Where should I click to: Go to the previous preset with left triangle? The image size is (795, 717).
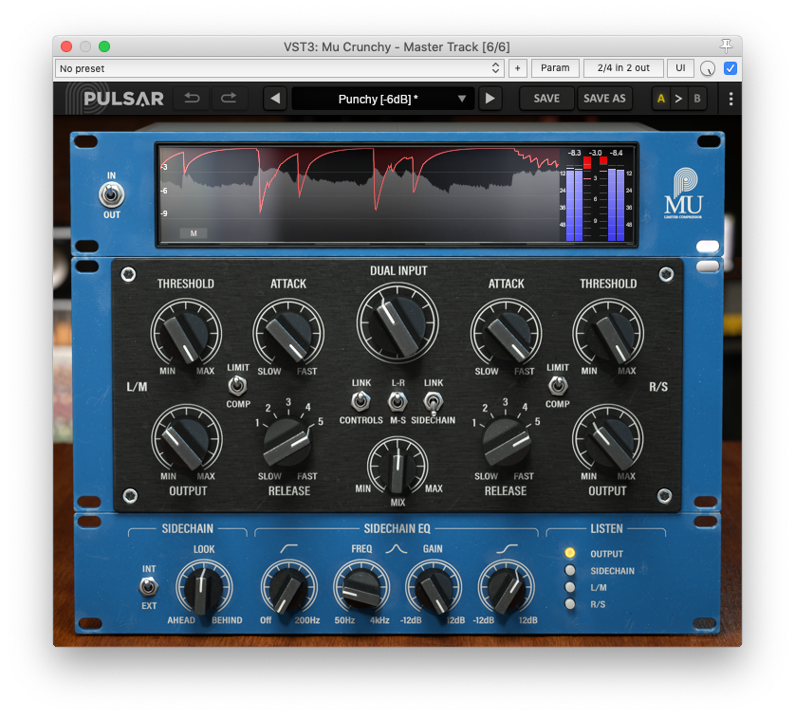[275, 99]
